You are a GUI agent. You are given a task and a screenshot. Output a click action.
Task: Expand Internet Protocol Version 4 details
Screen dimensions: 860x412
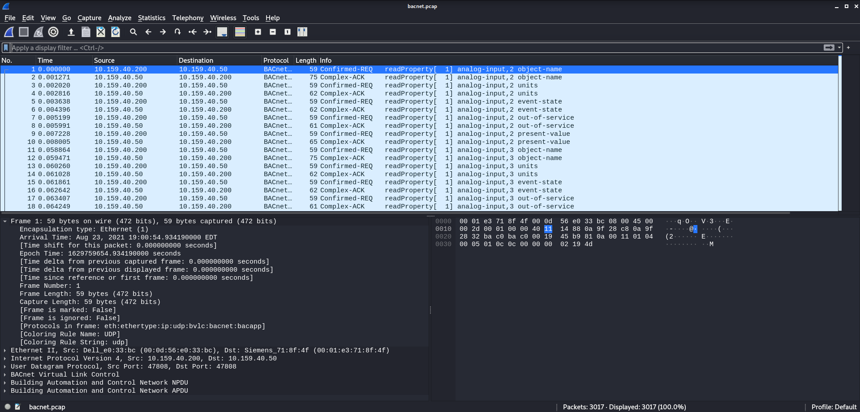click(5, 358)
